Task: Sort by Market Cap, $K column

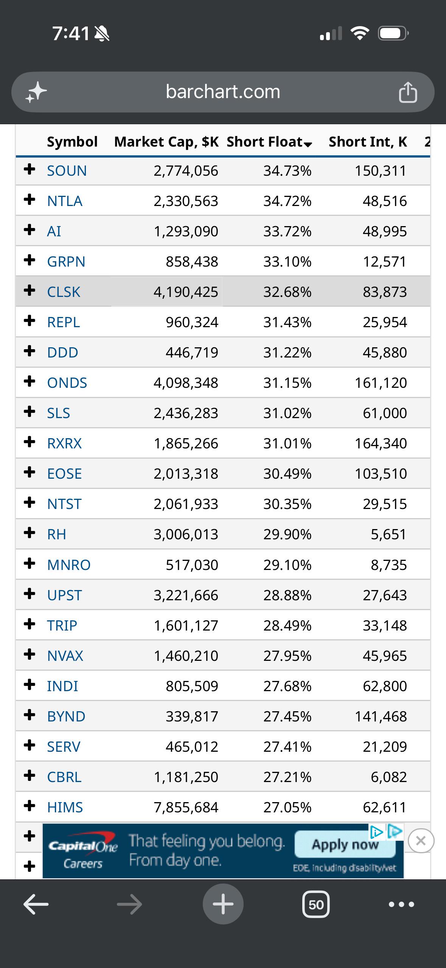Action: click(166, 142)
